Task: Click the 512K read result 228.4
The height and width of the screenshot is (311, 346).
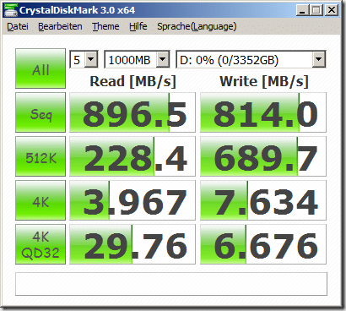Action: pos(132,156)
